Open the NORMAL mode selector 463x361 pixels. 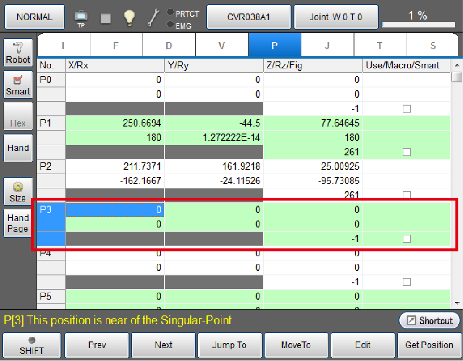34,17
